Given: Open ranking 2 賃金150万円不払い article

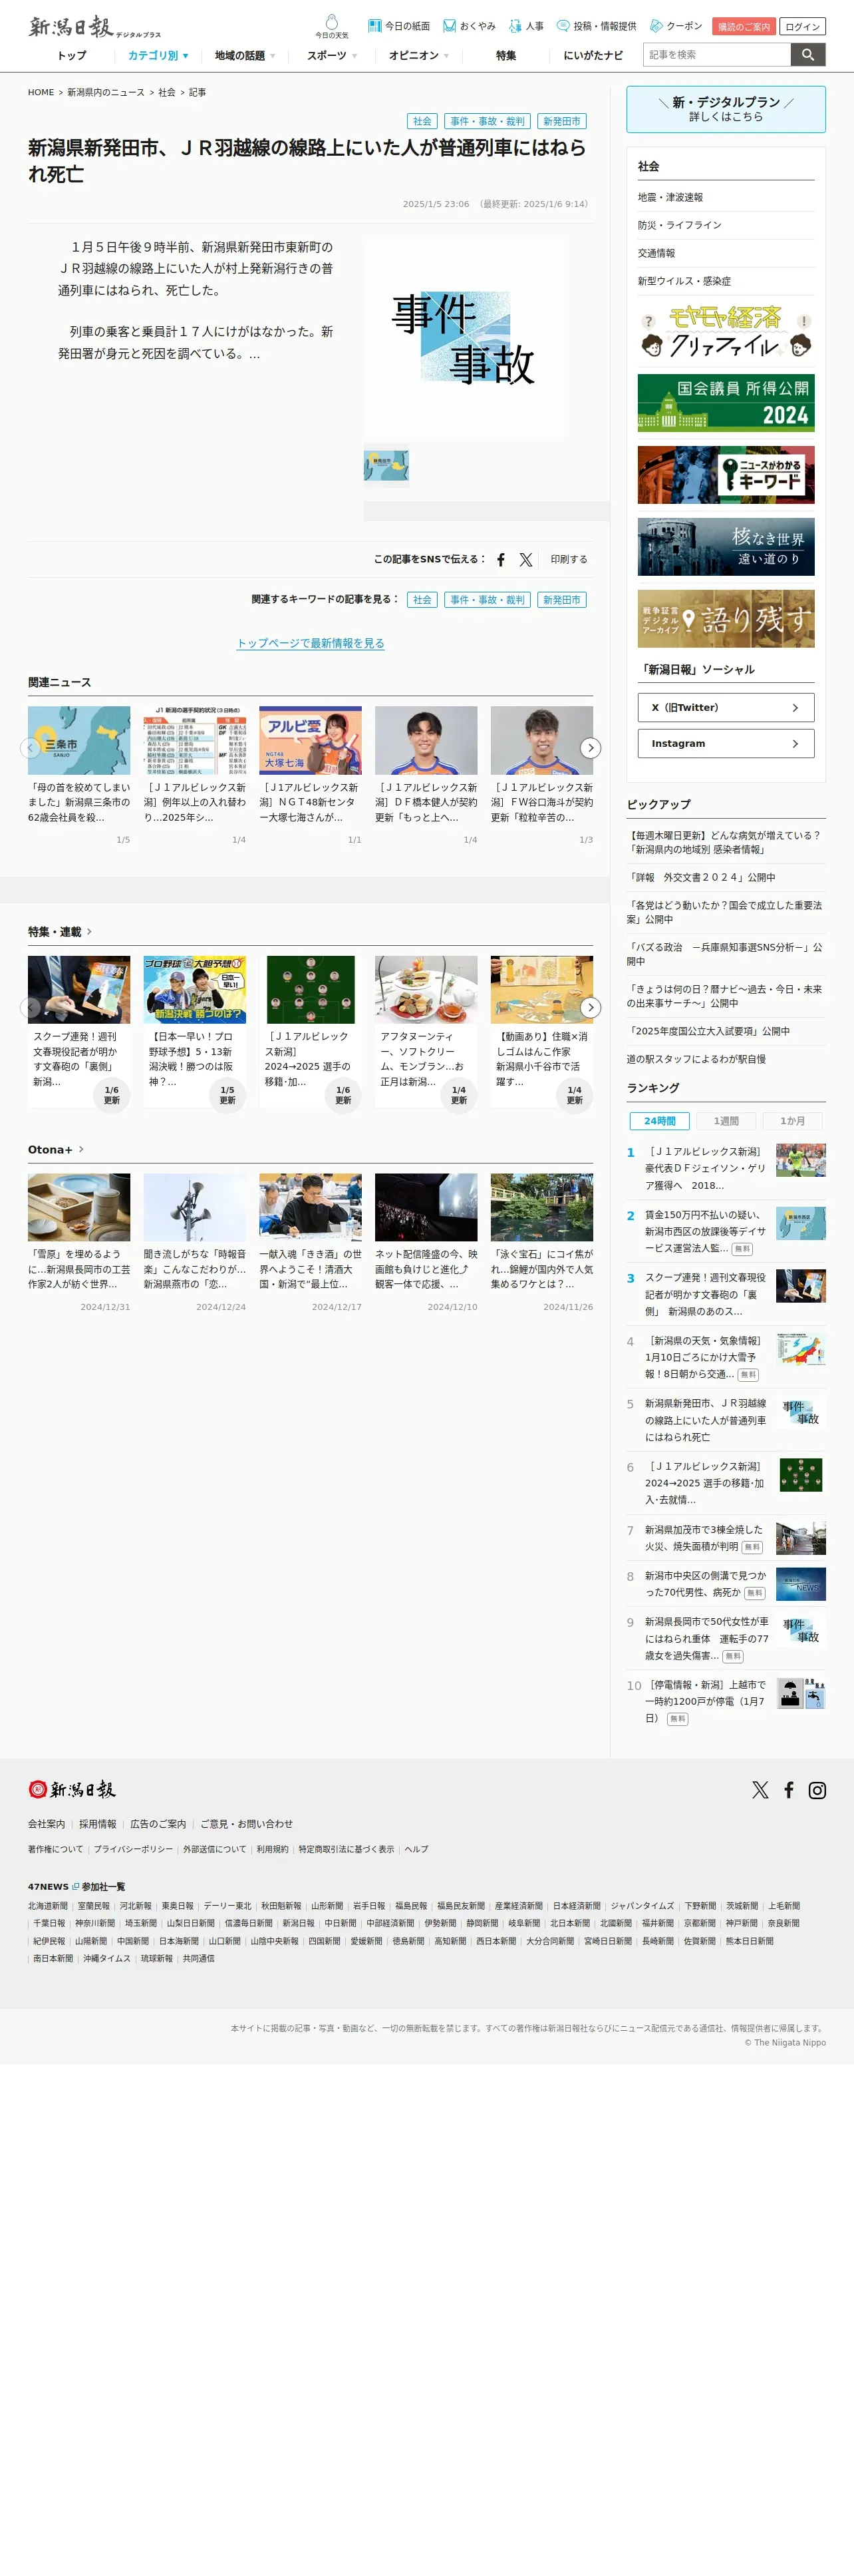Looking at the screenshot, I should pyautogui.click(x=726, y=1231).
